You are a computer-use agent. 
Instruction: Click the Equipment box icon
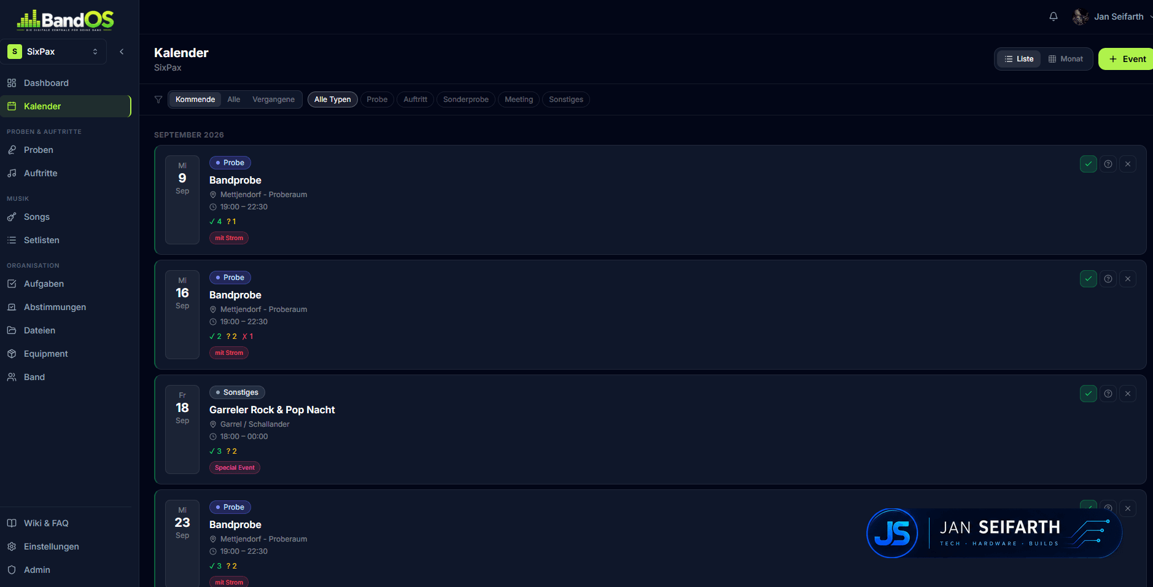click(x=12, y=354)
